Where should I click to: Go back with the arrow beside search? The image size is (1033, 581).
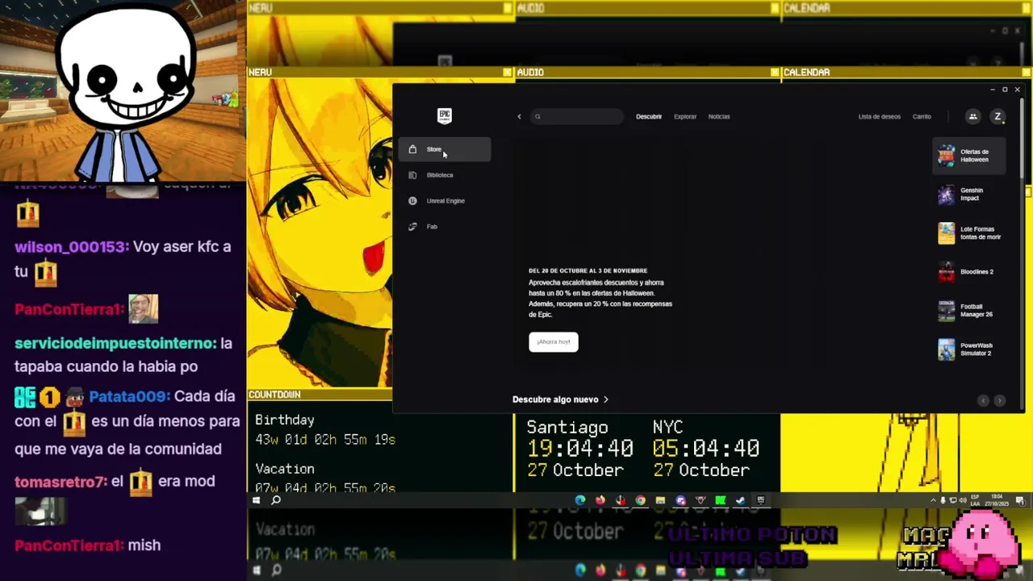pos(519,116)
